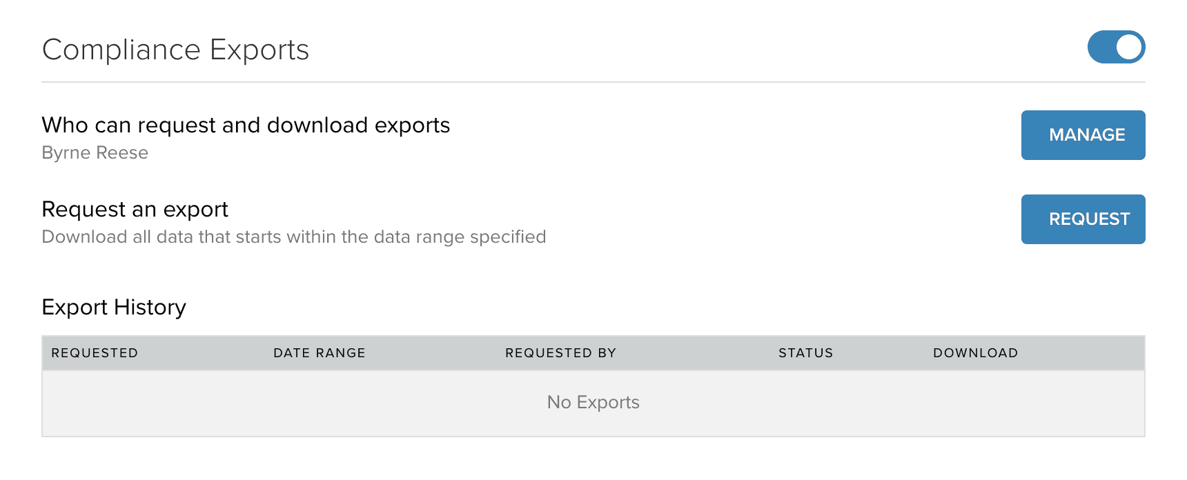Select the STATUS column header

(x=805, y=353)
